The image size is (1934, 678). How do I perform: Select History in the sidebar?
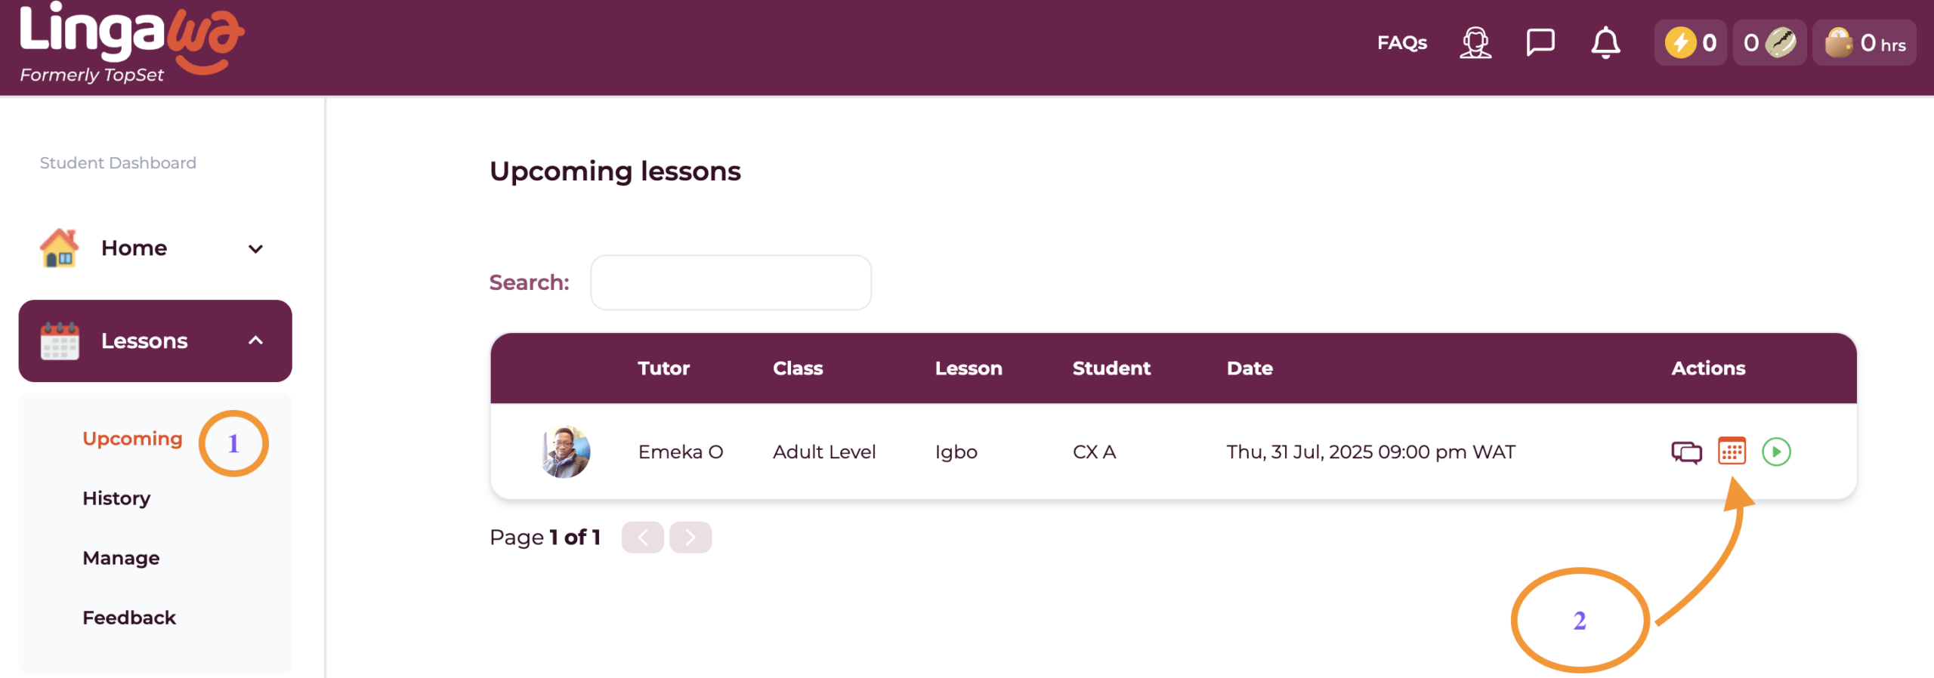[116, 498]
